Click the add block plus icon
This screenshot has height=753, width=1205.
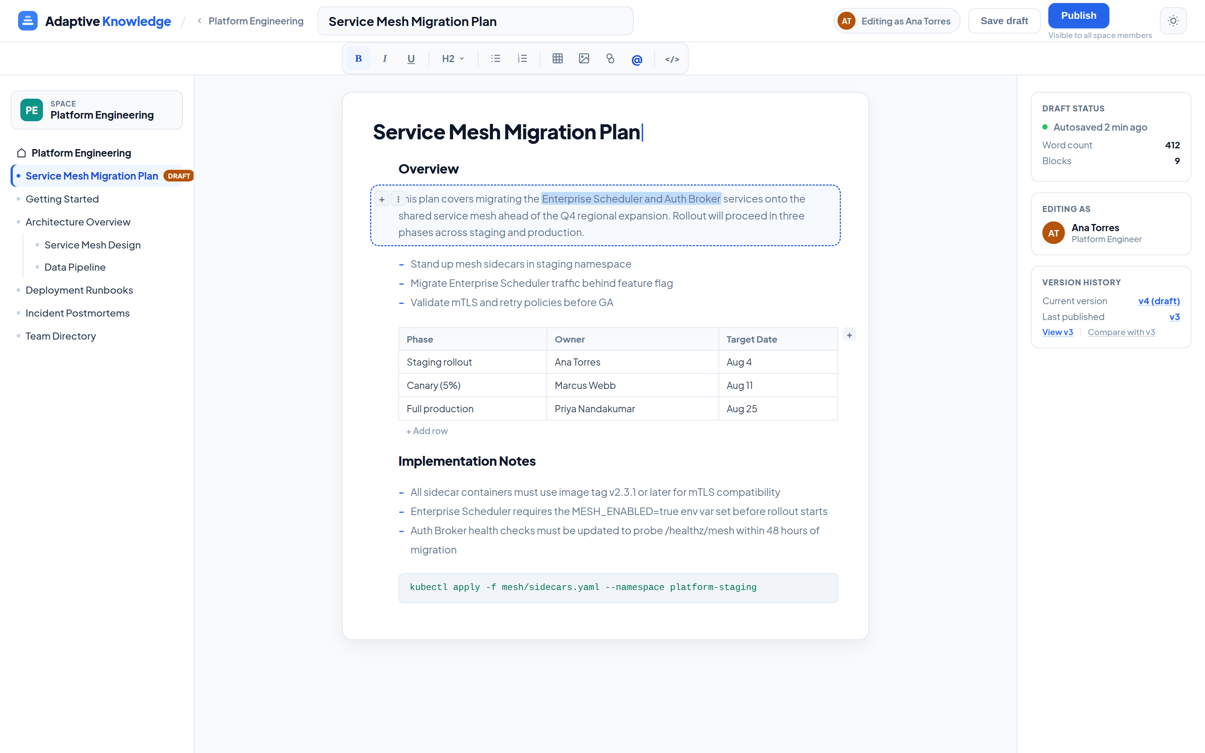tap(382, 199)
